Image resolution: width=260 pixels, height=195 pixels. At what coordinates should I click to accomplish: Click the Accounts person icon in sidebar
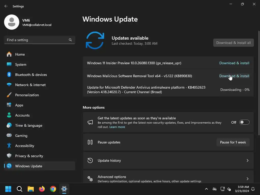click(9, 115)
